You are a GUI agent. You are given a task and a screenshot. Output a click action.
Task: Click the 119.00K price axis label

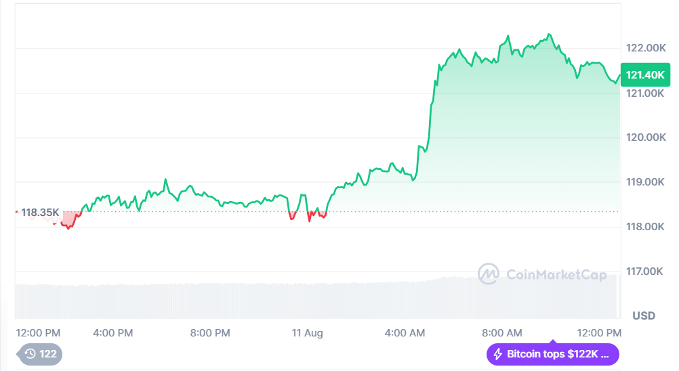click(x=646, y=182)
